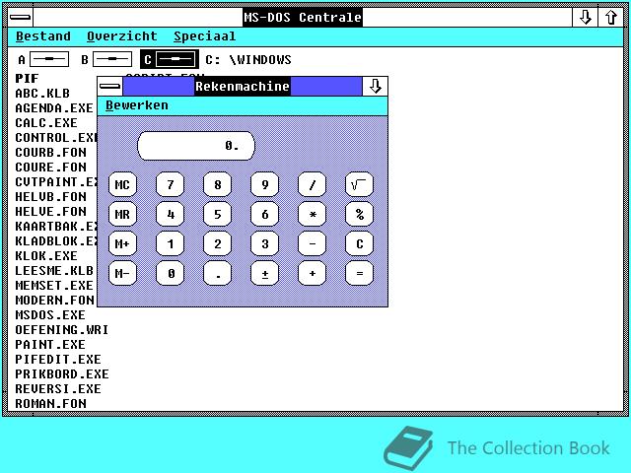This screenshot has width=631, height=473.
Task: Open Bewerken menu in Rekenmachine
Action: coord(137,105)
